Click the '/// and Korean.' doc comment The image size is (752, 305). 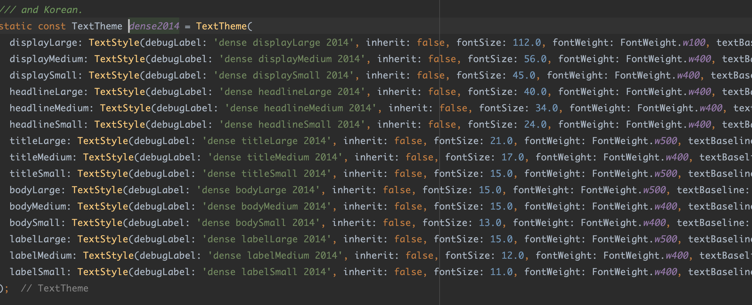pos(41,10)
